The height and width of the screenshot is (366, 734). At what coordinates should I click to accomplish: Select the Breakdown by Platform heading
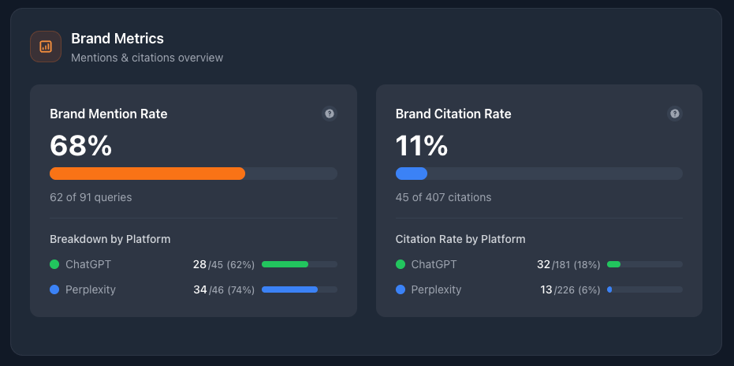[110, 239]
